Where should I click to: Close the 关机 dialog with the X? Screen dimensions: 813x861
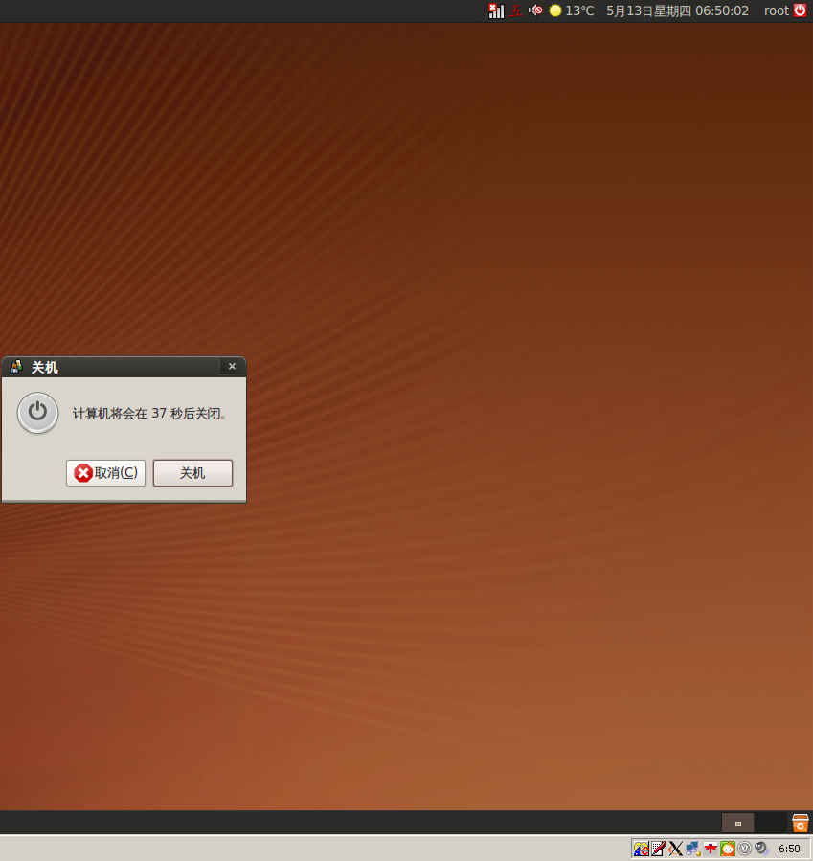tap(232, 366)
